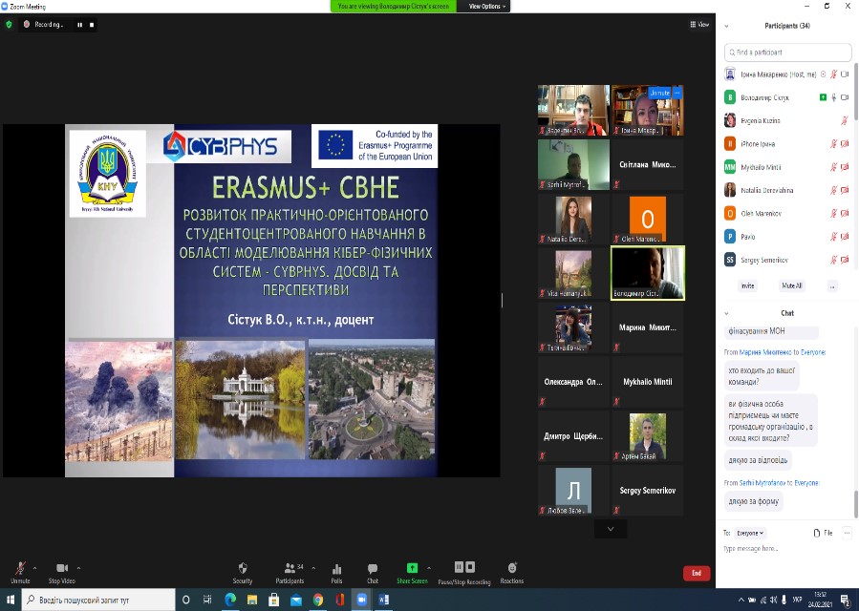Open the View Options dropdown
859x611 pixels.
[x=487, y=7]
